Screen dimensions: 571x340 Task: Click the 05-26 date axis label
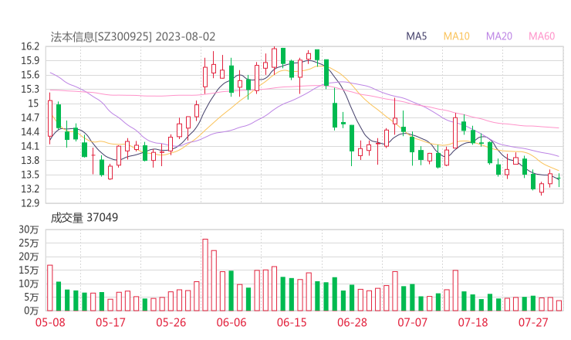pyautogui.click(x=171, y=322)
